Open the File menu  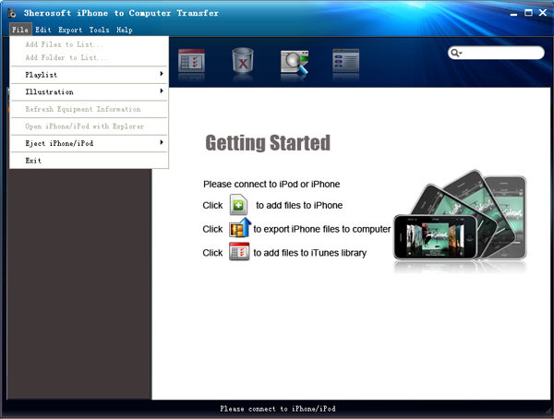[20, 30]
